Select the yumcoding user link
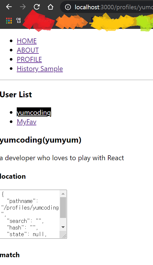 click(x=34, y=113)
